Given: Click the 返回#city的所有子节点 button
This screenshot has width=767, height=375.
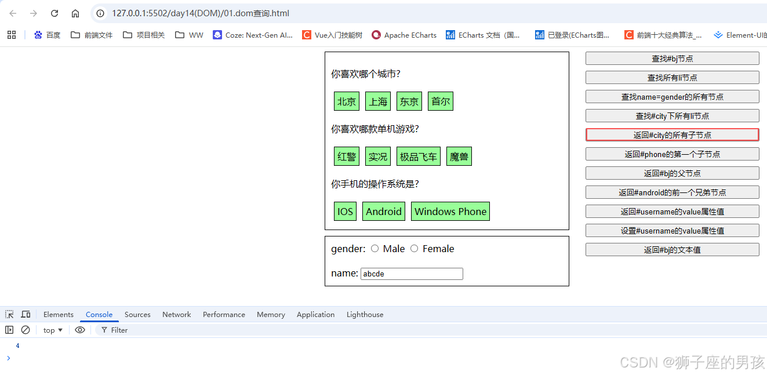Looking at the screenshot, I should pos(673,134).
